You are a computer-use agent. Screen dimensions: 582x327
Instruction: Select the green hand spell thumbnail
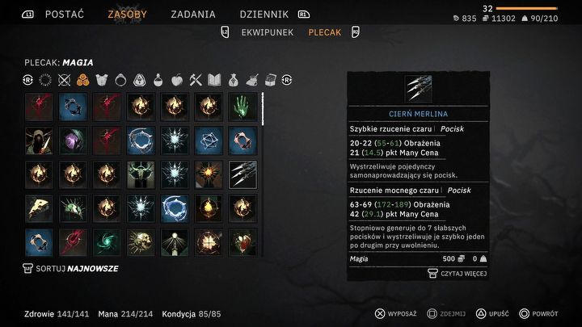click(x=242, y=107)
